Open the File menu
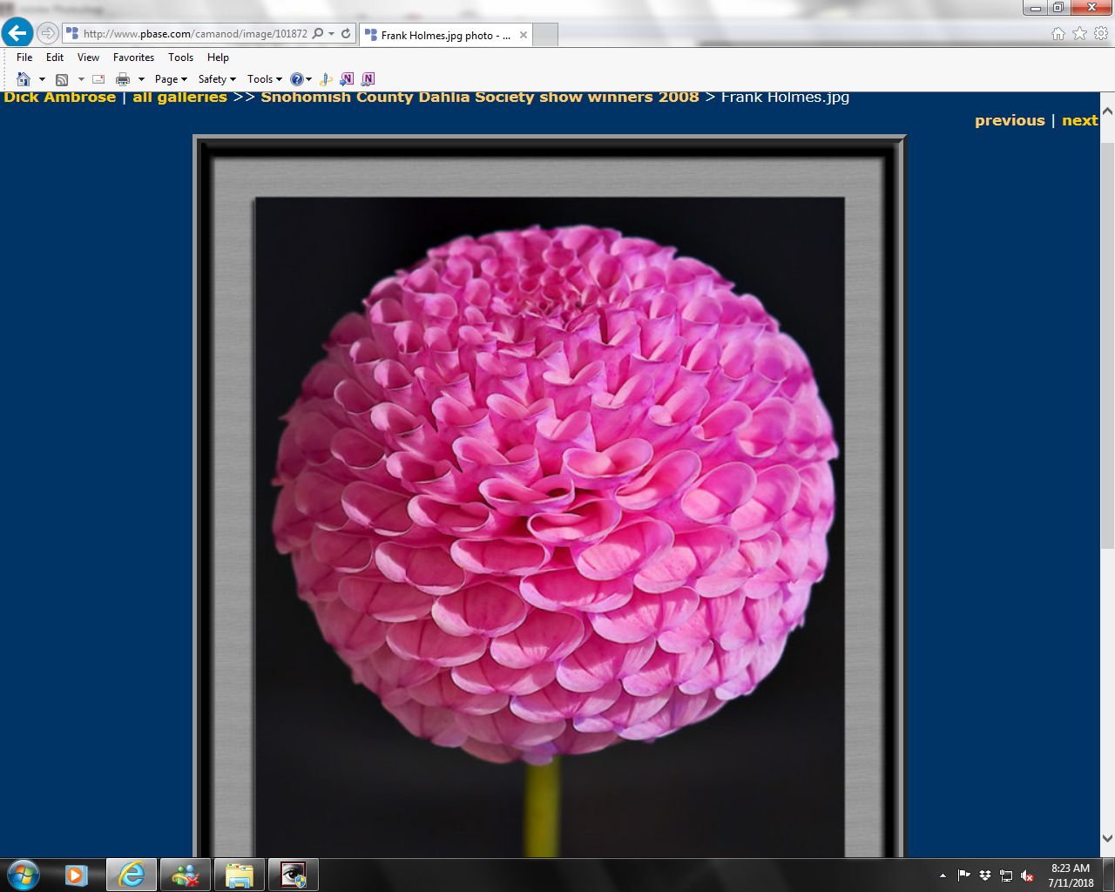Image resolution: width=1115 pixels, height=892 pixels. [x=24, y=57]
